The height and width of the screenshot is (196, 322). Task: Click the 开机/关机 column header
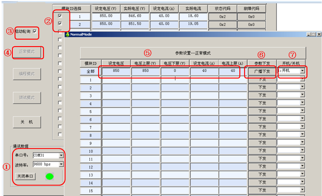click(x=291, y=63)
